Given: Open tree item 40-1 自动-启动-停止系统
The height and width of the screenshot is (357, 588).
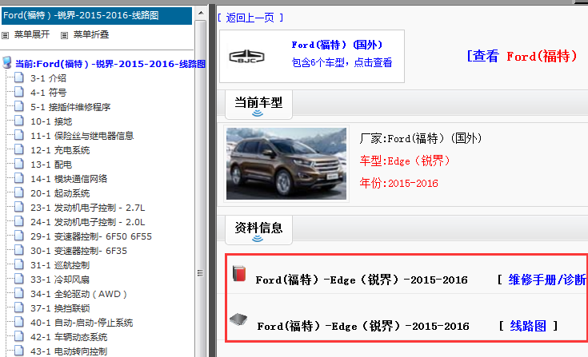Looking at the screenshot, I should coord(82,323).
